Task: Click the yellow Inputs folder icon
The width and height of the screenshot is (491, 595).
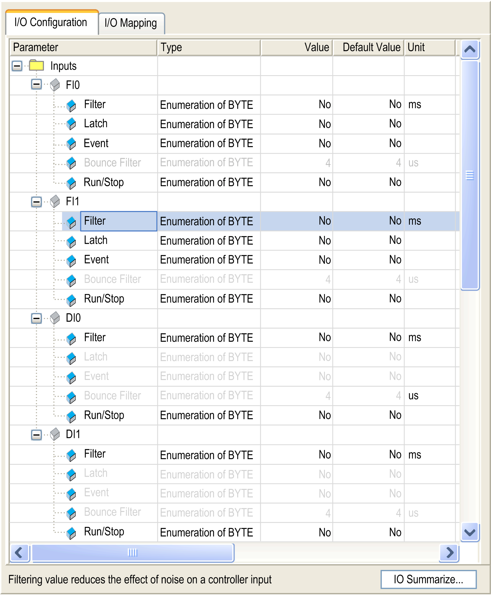Action: click(x=36, y=66)
